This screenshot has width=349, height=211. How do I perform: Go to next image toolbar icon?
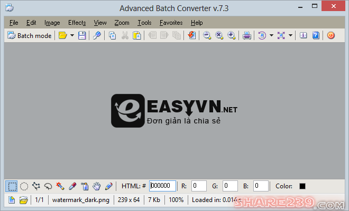click(164, 35)
